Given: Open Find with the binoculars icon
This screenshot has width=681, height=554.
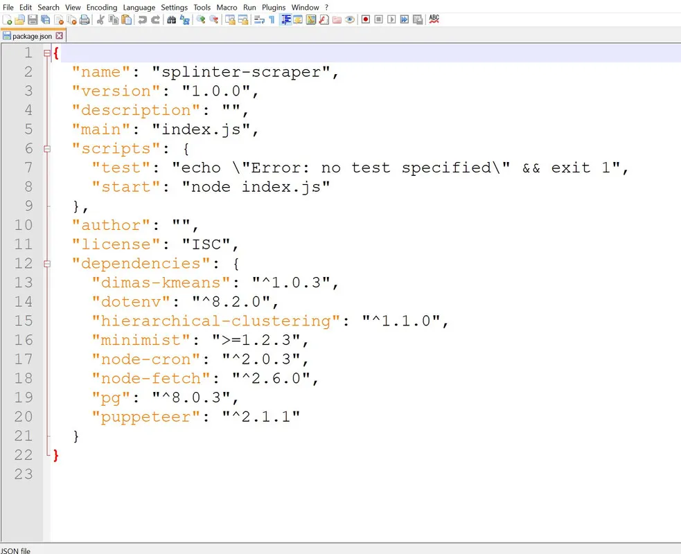Looking at the screenshot, I should point(172,19).
